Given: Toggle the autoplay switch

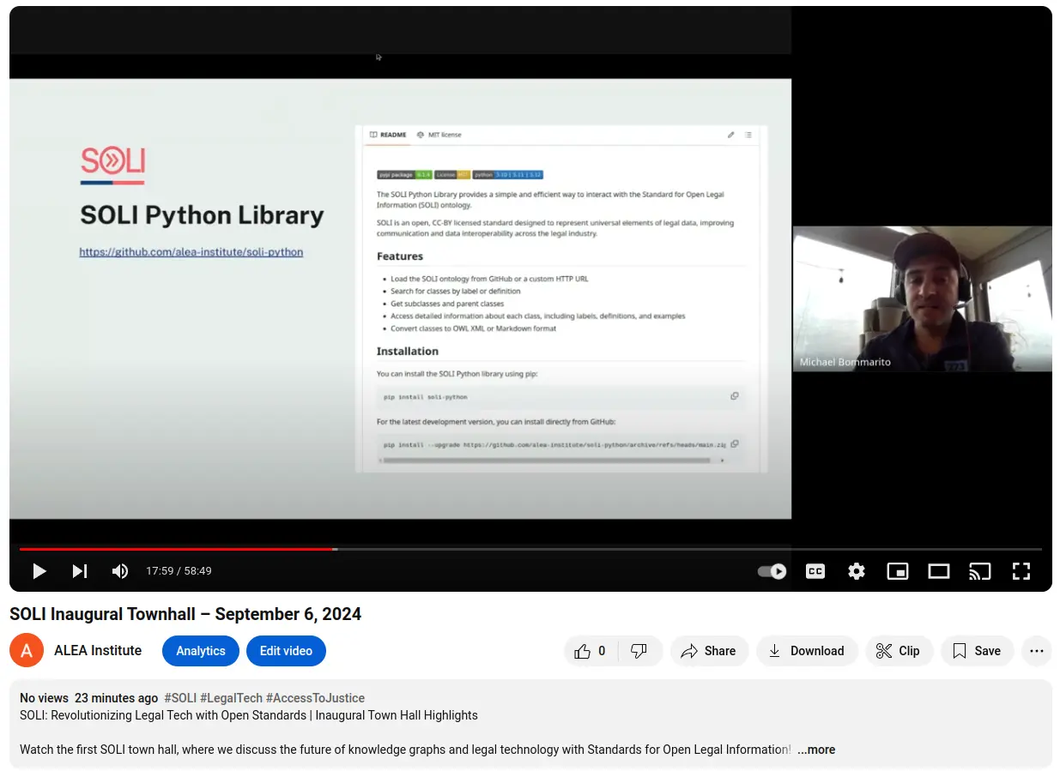Looking at the screenshot, I should (772, 571).
